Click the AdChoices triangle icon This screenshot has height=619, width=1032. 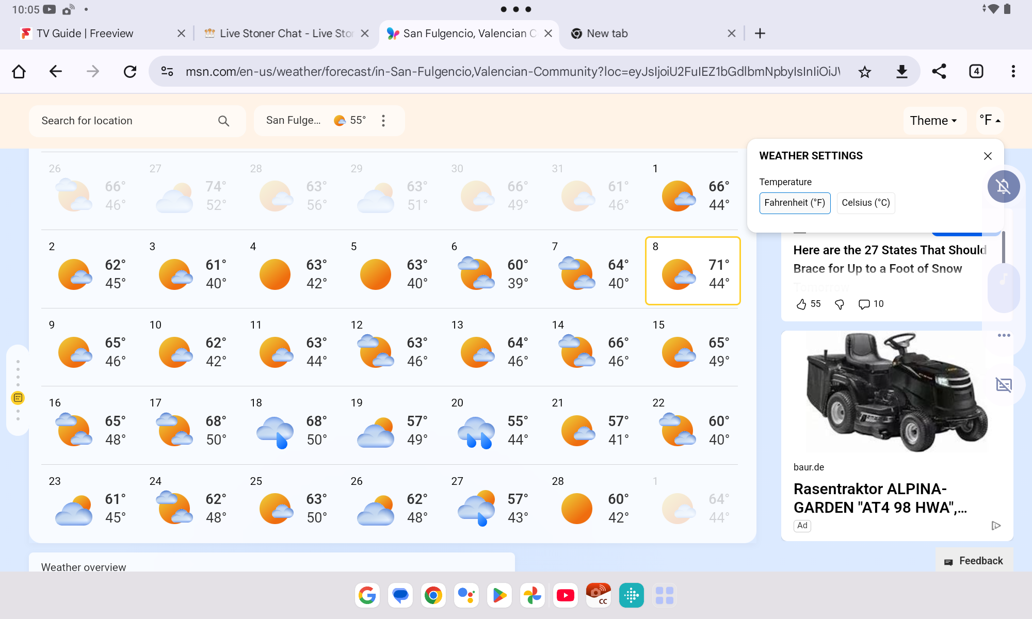996,526
